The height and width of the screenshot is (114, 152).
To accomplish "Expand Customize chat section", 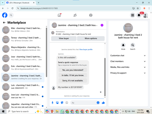I will tap(128, 56).
